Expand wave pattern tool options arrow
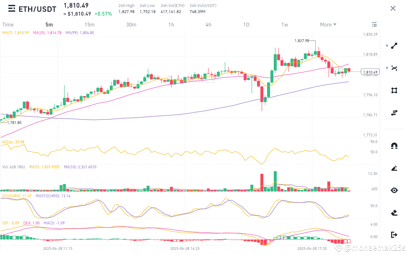Screen dimensions: 408x255 click(x=387, y=68)
